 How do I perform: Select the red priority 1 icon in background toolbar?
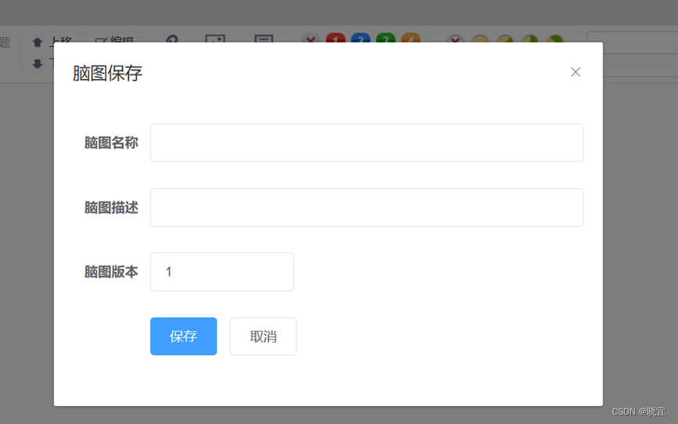(335, 38)
